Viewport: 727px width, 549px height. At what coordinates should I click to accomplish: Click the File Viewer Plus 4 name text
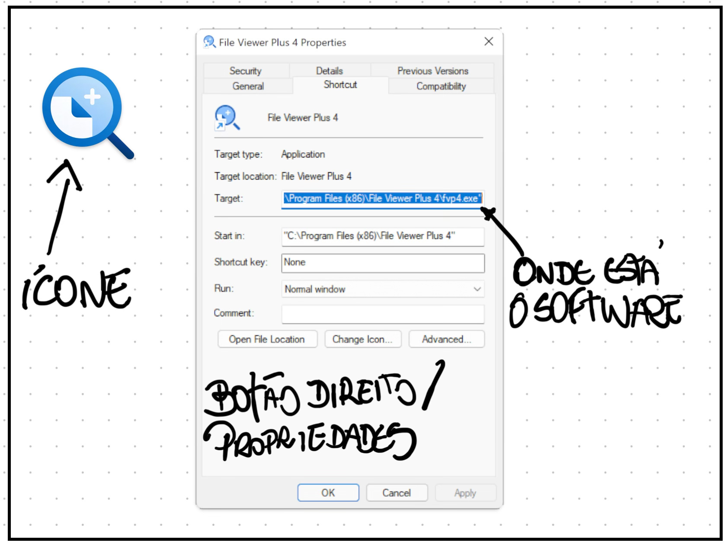(303, 118)
